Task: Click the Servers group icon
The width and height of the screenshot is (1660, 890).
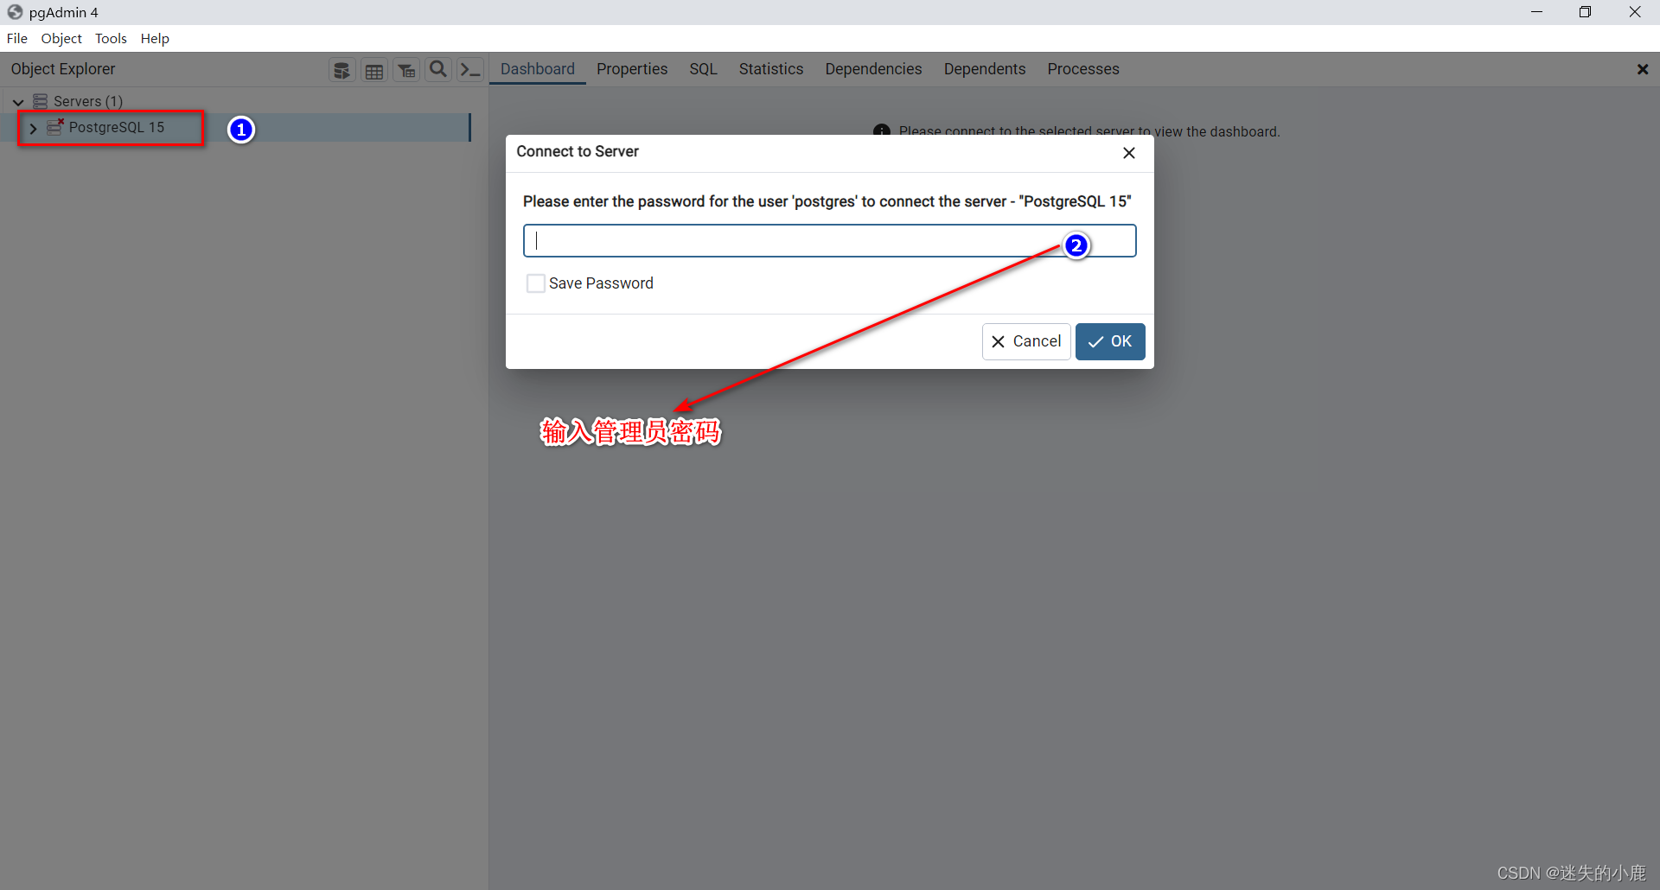Action: (40, 101)
